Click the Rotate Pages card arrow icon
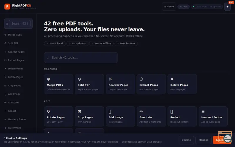Screen dimensions: 235x147 click(x=48, y=111)
